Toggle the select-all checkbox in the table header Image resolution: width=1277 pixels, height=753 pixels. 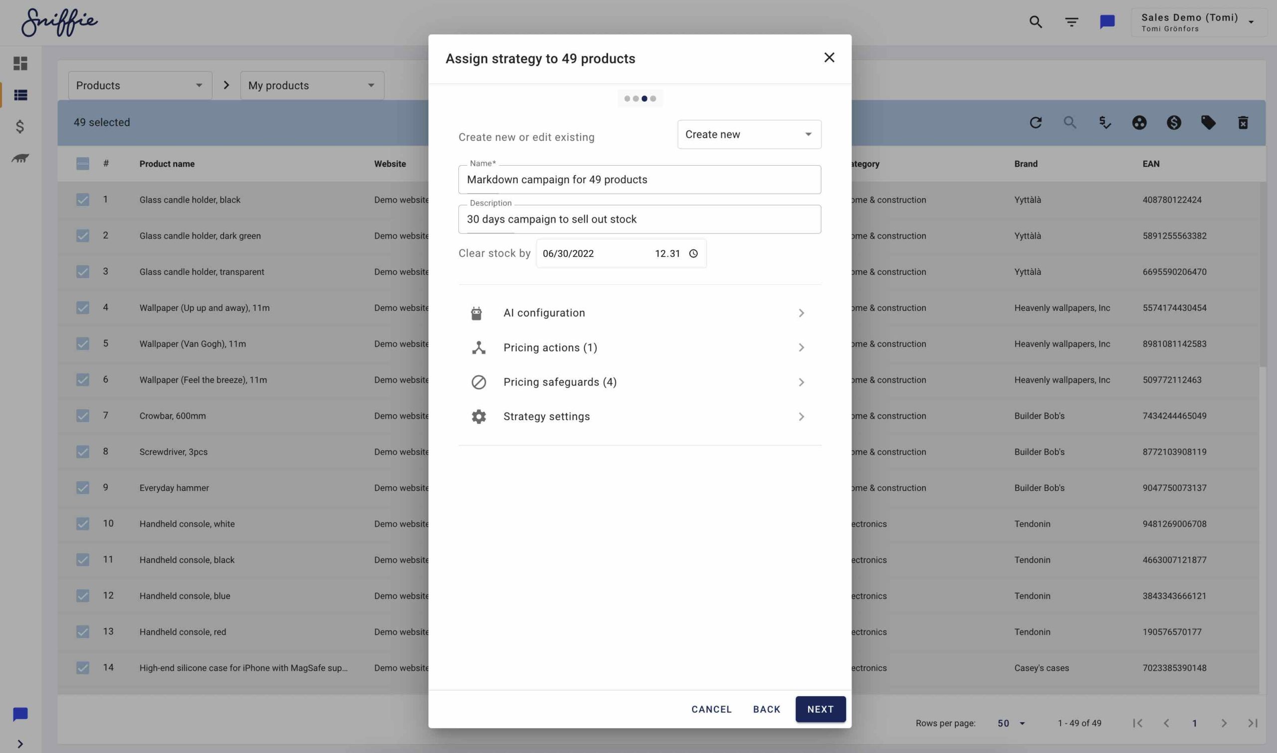(x=83, y=163)
